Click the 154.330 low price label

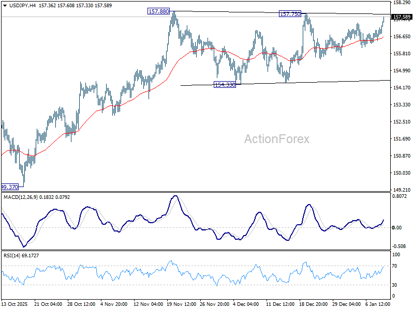tap(225, 85)
